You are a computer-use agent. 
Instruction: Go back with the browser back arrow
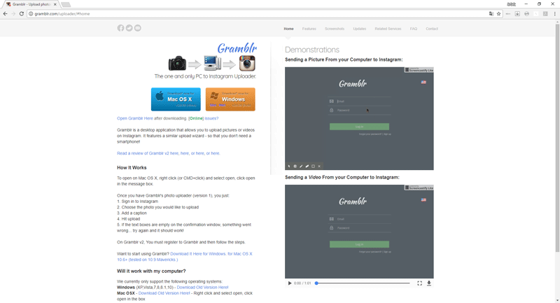tap(5, 13)
